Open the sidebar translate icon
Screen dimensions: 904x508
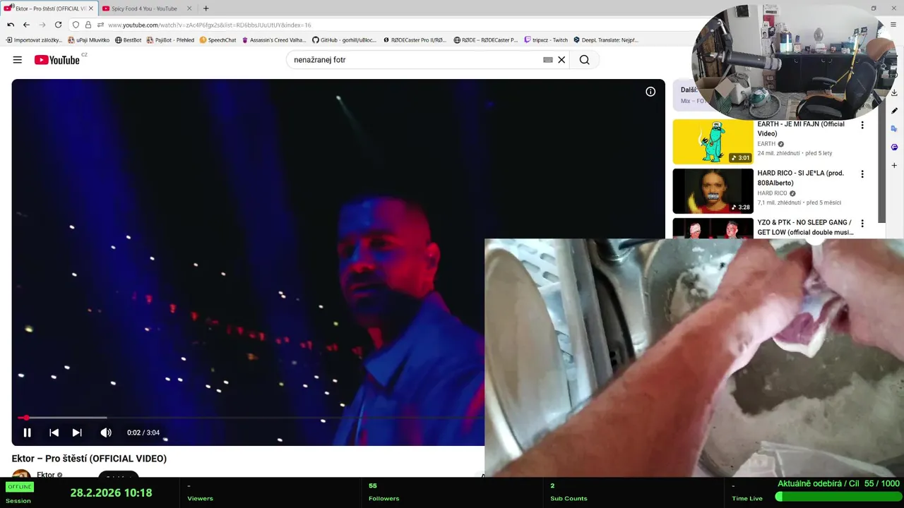(894, 129)
